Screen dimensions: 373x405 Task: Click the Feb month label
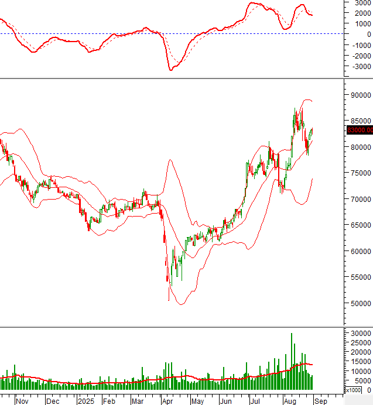coord(109,401)
